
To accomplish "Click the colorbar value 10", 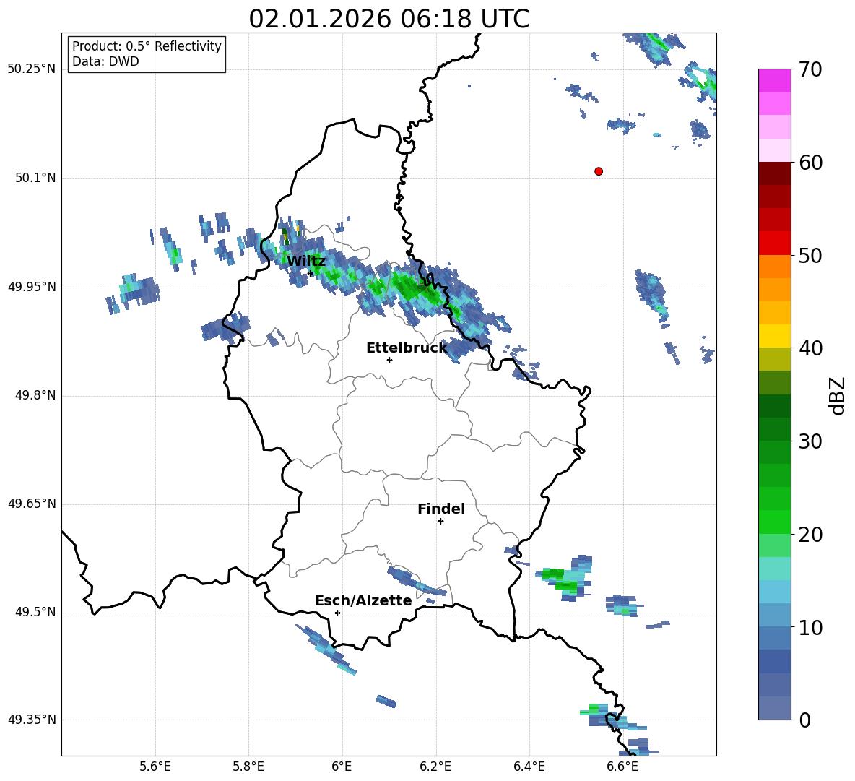I will (810, 627).
